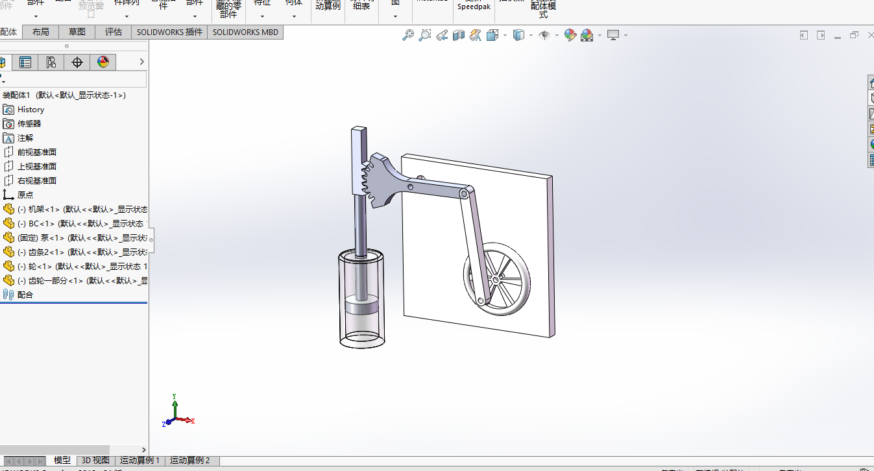
Task: Switch to the 布局 tab
Action: point(40,32)
